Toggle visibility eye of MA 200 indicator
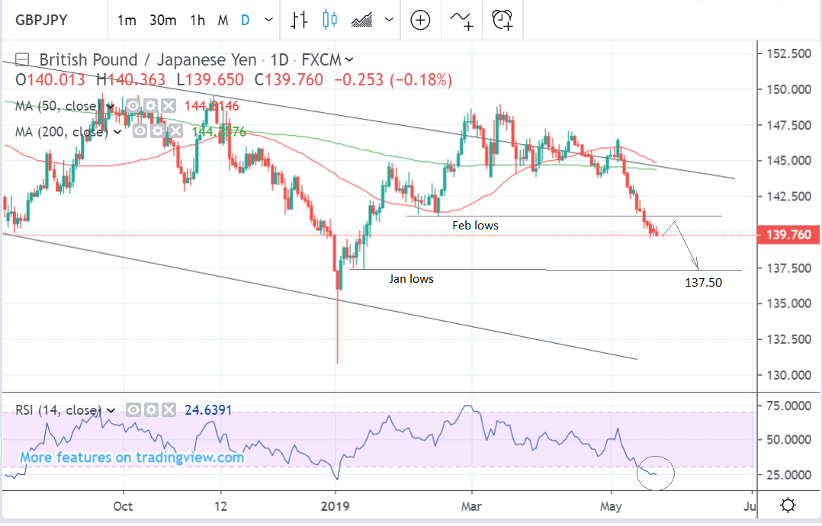The height and width of the screenshot is (526, 822). [140, 131]
